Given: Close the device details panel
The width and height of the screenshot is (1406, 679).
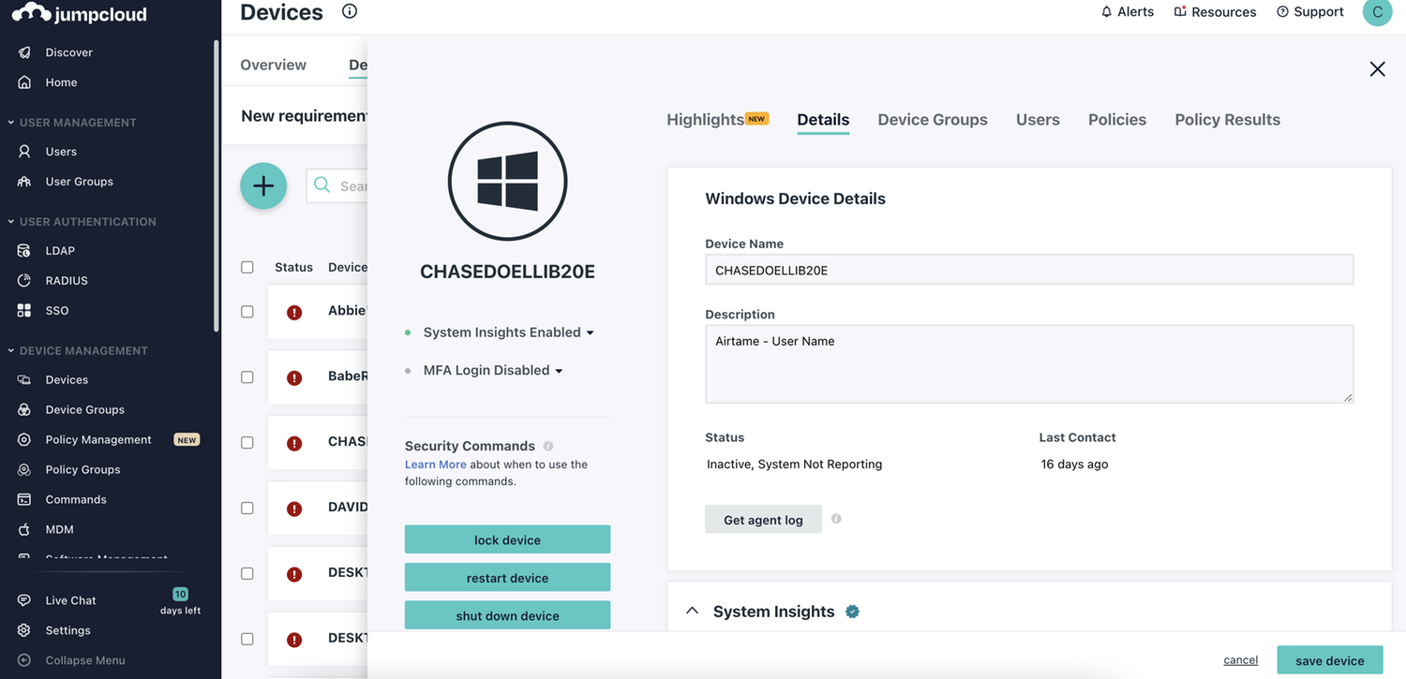Looking at the screenshot, I should coord(1377,68).
